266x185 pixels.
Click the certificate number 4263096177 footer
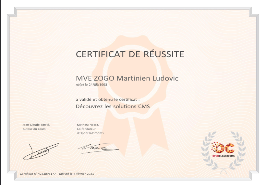point(57,174)
